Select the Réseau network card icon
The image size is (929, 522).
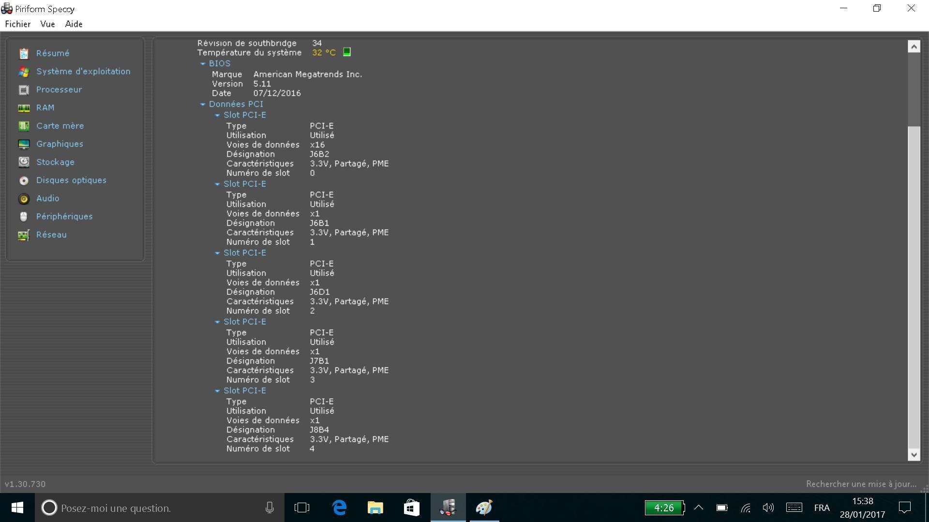click(24, 235)
